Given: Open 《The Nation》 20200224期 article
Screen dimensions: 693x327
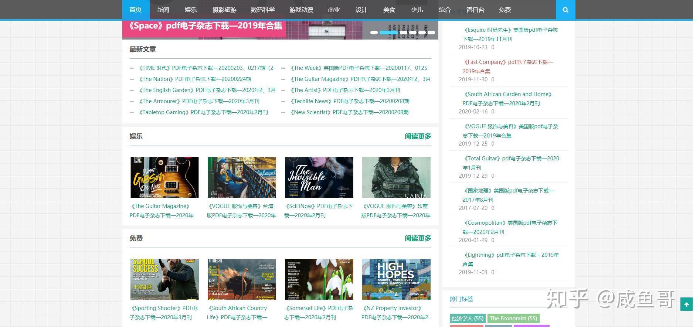Looking at the screenshot, I should [x=194, y=79].
